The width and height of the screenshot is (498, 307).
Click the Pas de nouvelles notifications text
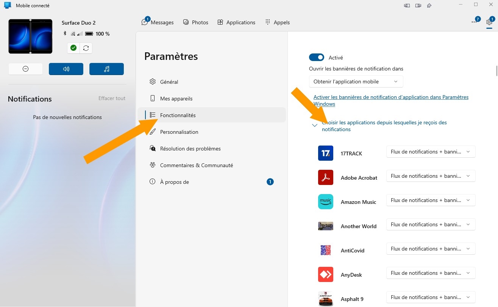pyautogui.click(x=67, y=117)
